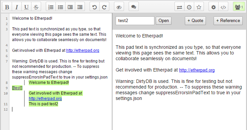Click the text 'This is pad test2'
Image resolution: width=247 pixels, height=130 pixels.
(43, 104)
